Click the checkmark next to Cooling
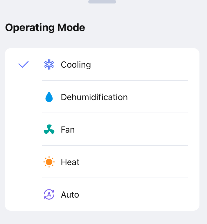 [24, 64]
